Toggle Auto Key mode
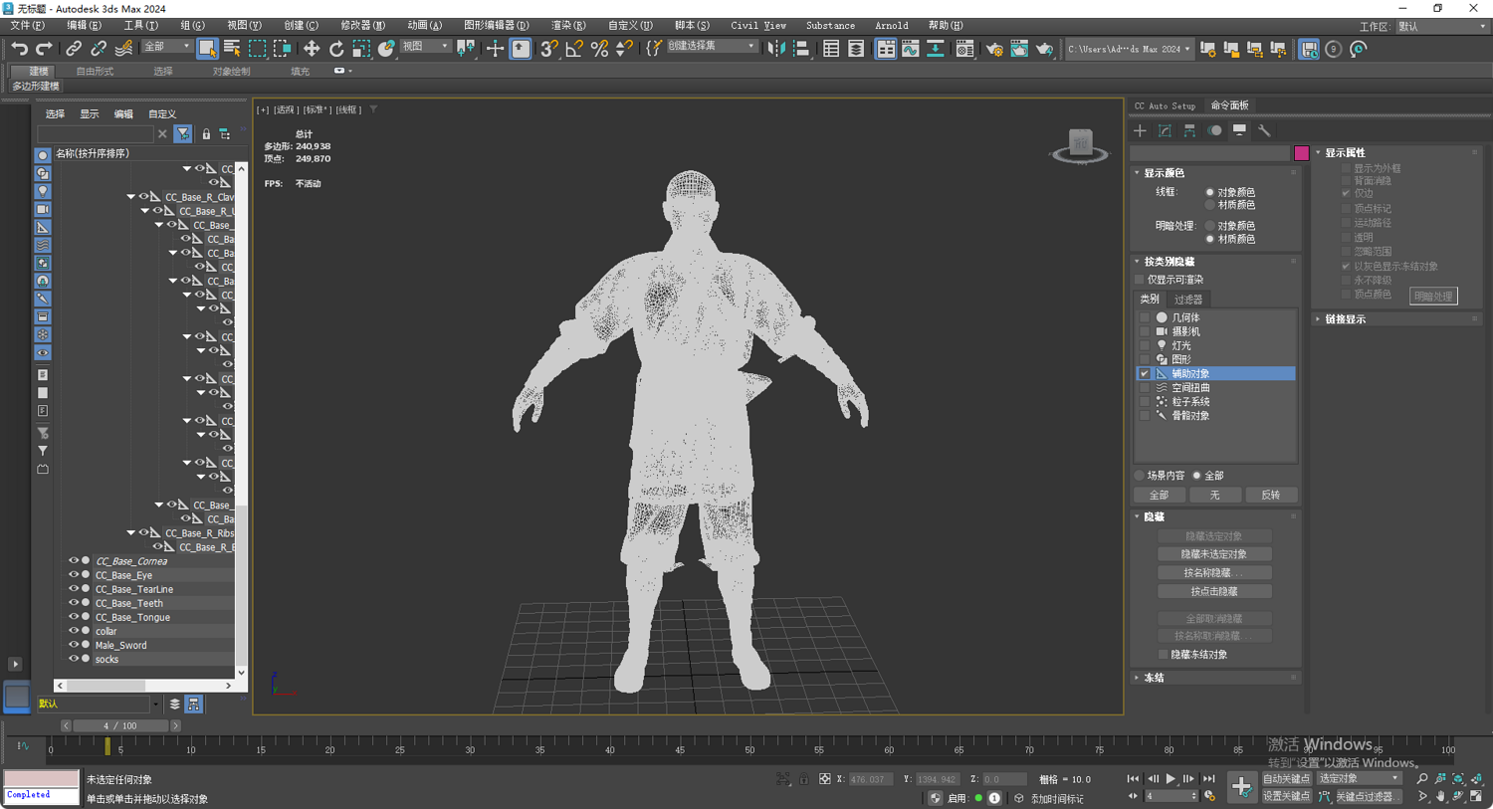 coord(1286,778)
